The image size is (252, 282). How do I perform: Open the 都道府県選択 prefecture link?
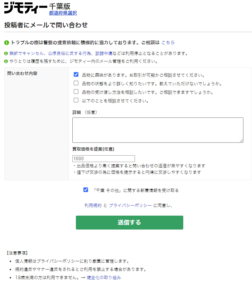coord(63,13)
